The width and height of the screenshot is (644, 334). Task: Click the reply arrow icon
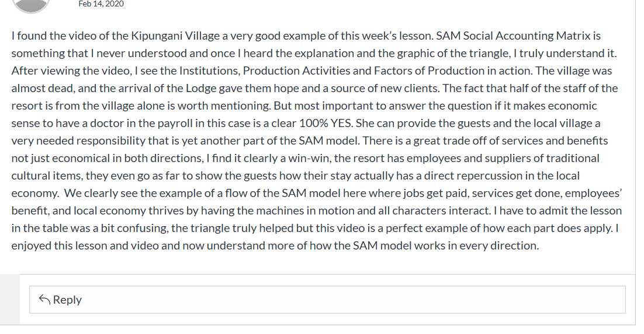(44, 300)
